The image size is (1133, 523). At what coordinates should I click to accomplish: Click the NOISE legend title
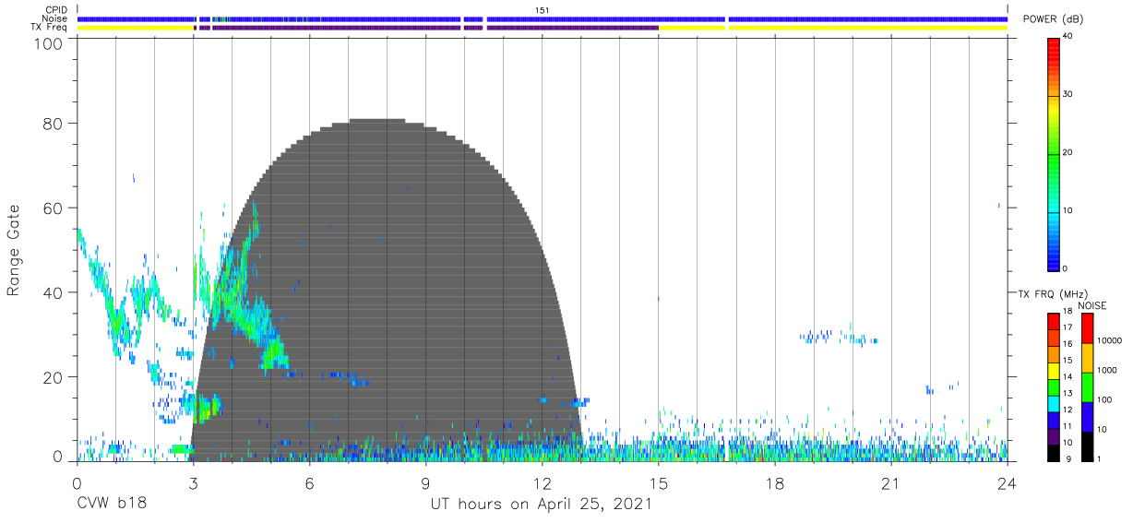[x=1093, y=305]
